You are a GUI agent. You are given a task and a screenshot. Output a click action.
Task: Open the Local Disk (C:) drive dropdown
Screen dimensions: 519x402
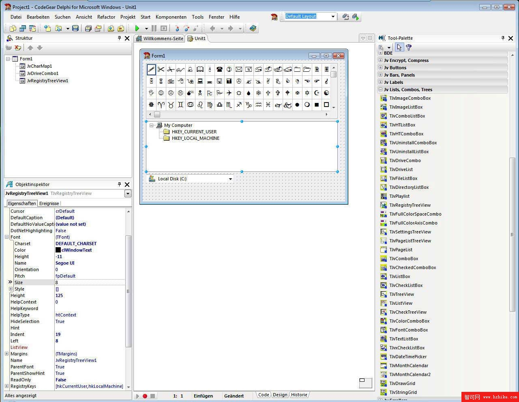click(x=230, y=179)
